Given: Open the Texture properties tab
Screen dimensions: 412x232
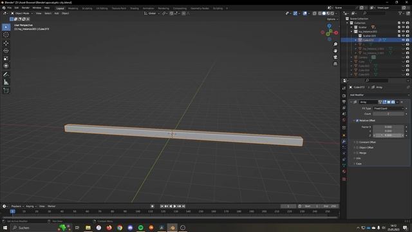Looking at the screenshot, I should pos(344,179).
